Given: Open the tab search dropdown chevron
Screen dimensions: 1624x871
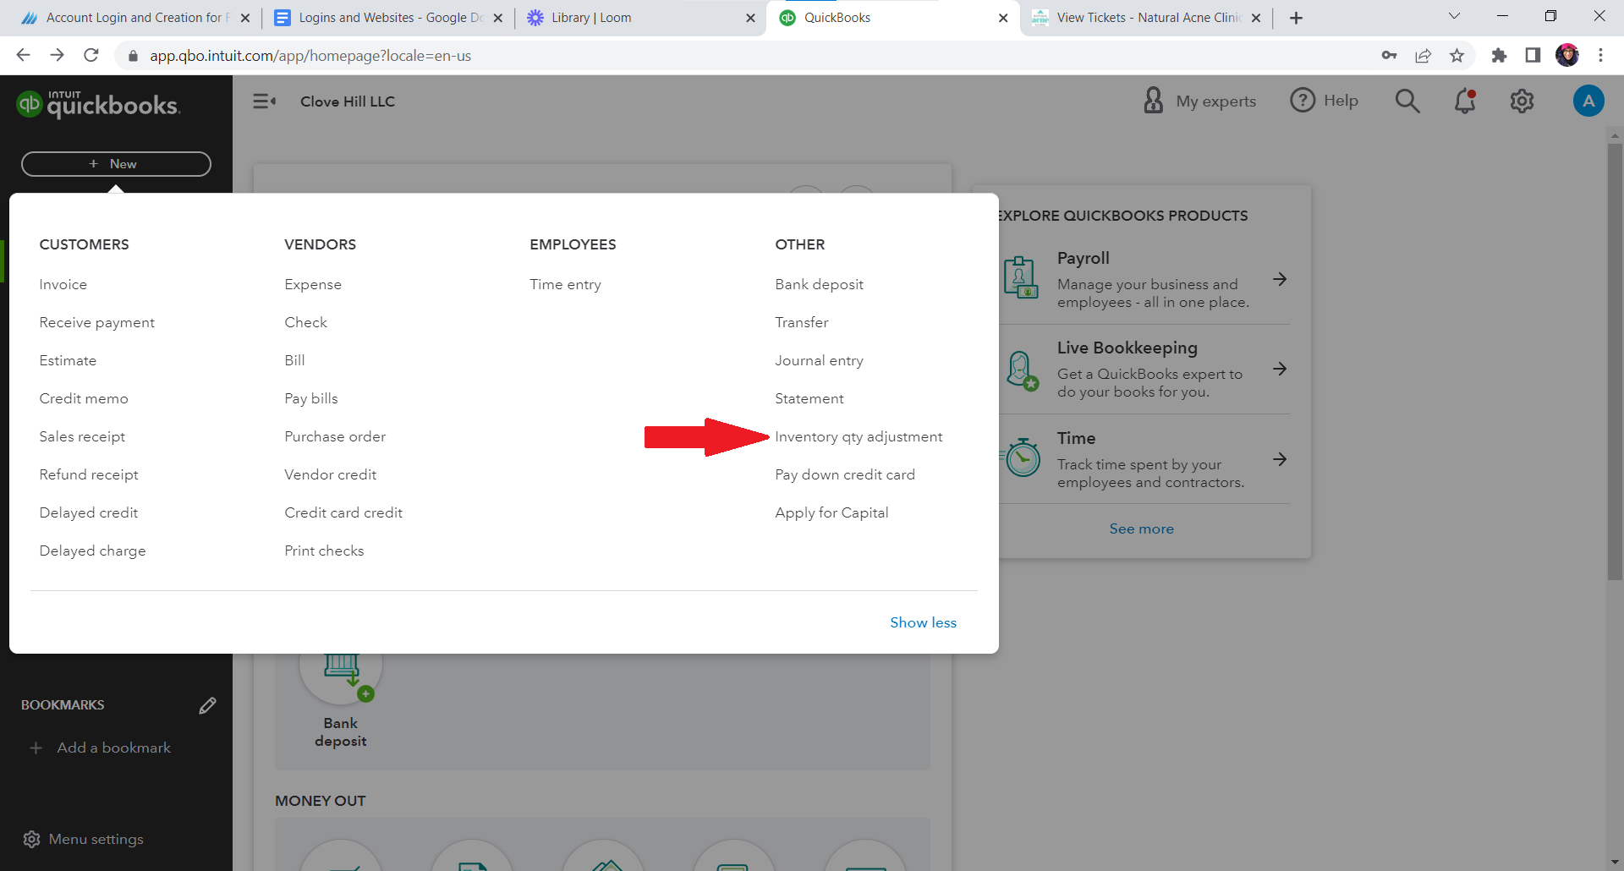Looking at the screenshot, I should pos(1454,16).
